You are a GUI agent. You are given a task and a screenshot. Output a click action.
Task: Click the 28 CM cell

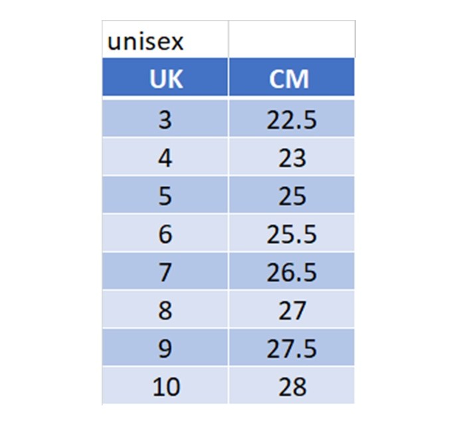click(292, 386)
